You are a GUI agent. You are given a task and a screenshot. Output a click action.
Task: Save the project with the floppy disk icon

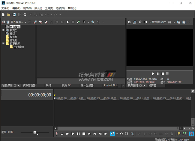pos(14,15)
